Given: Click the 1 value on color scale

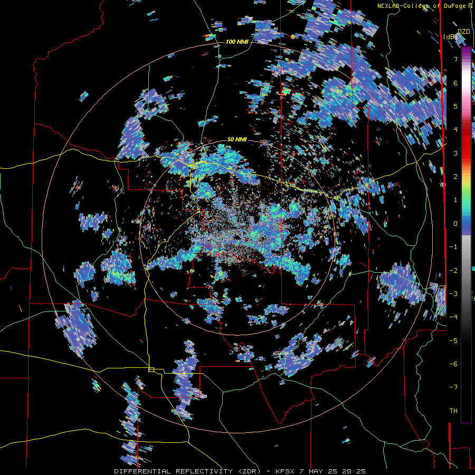Looking at the screenshot, I should pyautogui.click(x=455, y=200).
